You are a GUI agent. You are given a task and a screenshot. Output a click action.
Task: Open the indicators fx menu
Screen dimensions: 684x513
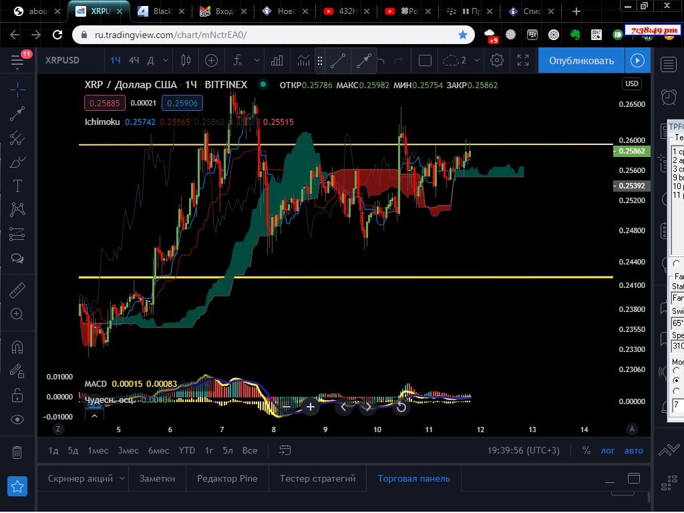pos(237,60)
